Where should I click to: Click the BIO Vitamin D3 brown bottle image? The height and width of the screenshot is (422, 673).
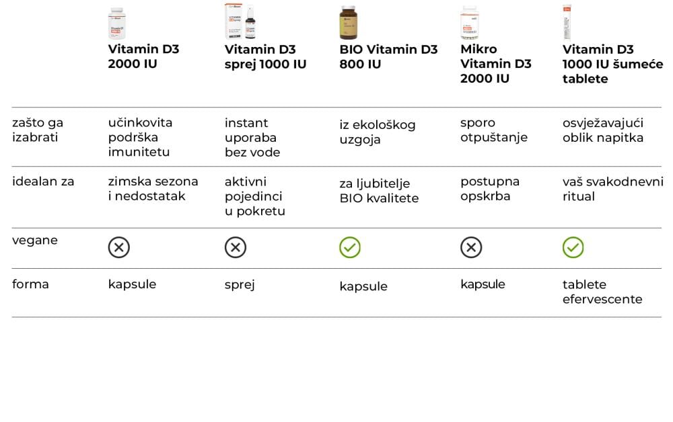(x=348, y=22)
